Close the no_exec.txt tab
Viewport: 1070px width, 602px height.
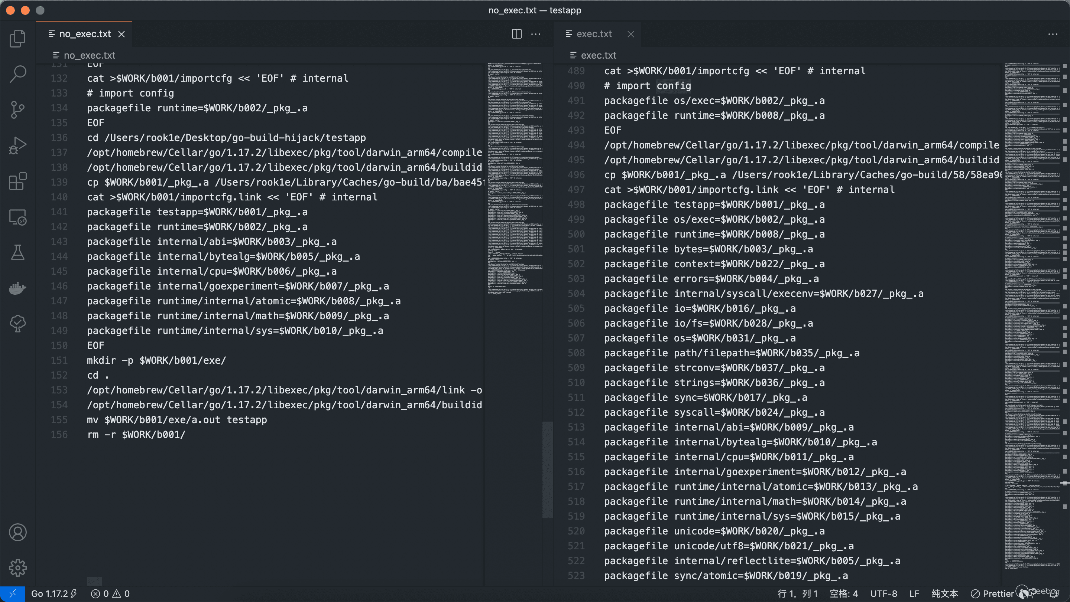[122, 34]
